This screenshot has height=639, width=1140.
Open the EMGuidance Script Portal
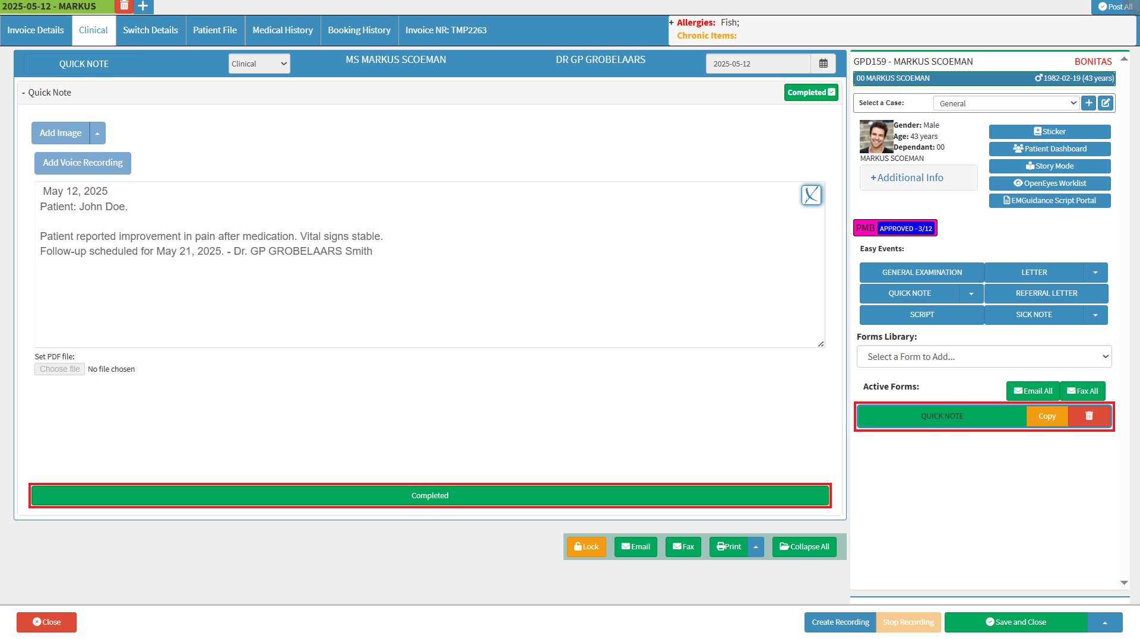point(1050,201)
